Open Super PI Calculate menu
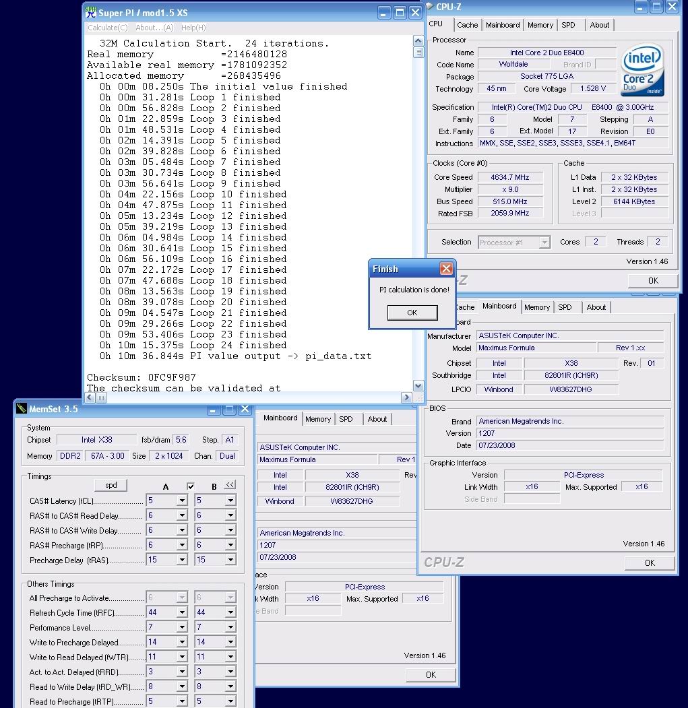 pos(108,28)
